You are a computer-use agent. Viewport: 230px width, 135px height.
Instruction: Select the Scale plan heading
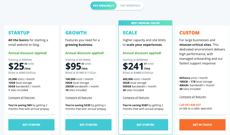click(130, 33)
